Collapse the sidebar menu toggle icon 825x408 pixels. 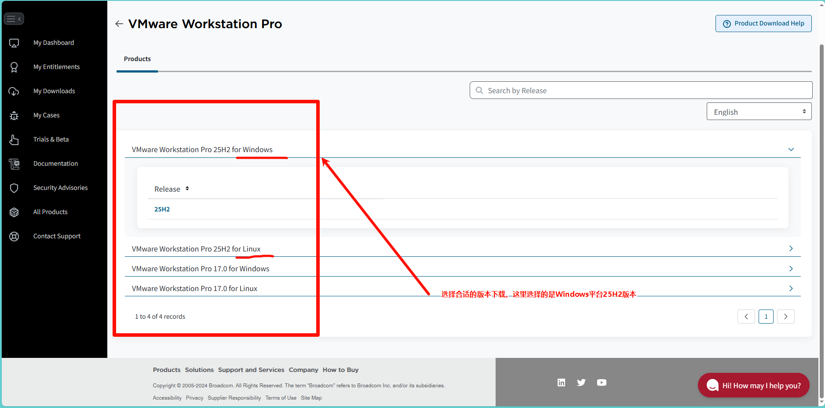click(14, 19)
